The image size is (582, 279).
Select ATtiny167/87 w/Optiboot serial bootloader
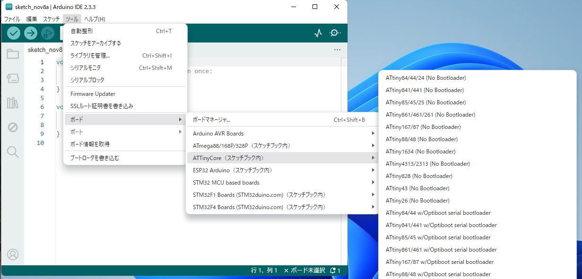point(478,262)
